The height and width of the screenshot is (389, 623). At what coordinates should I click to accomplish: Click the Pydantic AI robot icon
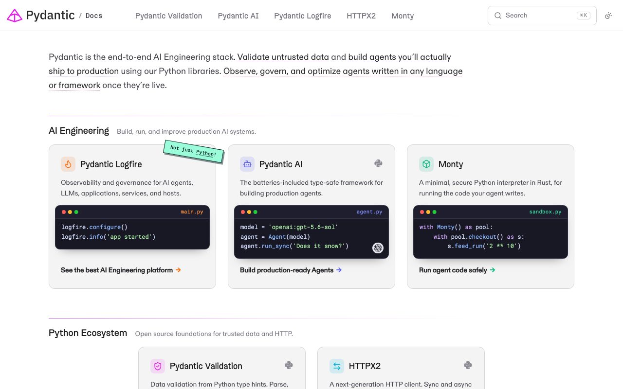[x=247, y=164]
